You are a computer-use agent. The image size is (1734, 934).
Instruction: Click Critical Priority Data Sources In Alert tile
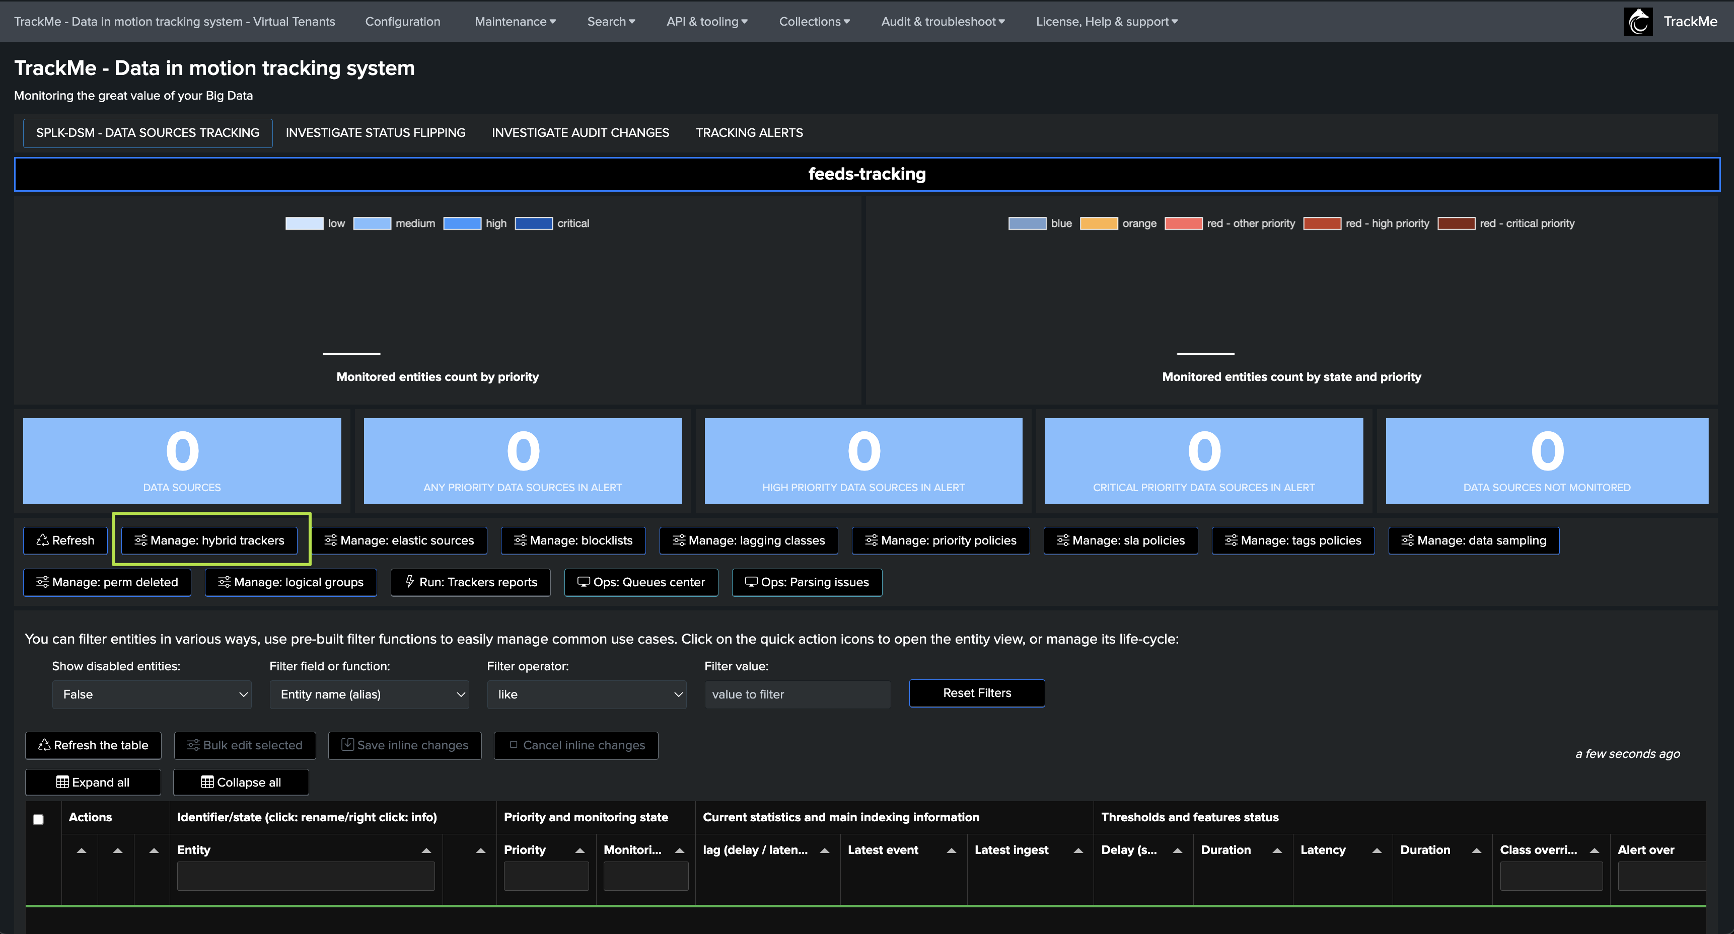pyautogui.click(x=1203, y=461)
